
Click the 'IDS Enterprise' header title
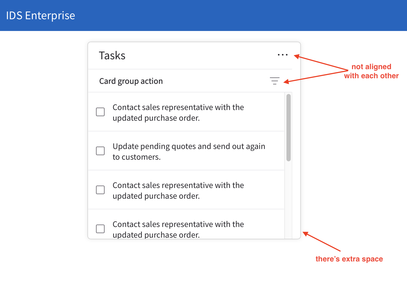pos(41,16)
